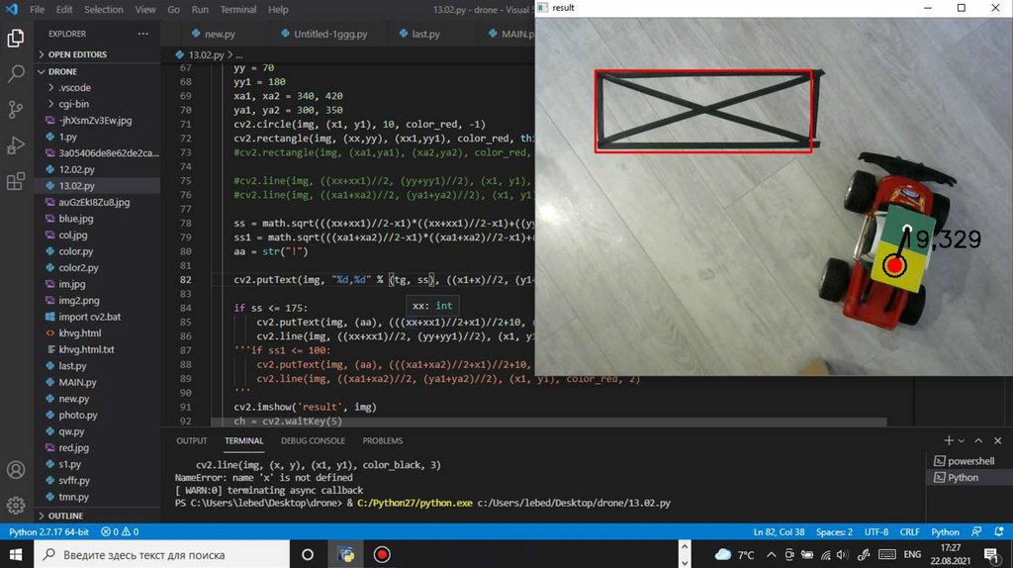Open the Source Control view
1013x568 pixels.
click(x=16, y=109)
